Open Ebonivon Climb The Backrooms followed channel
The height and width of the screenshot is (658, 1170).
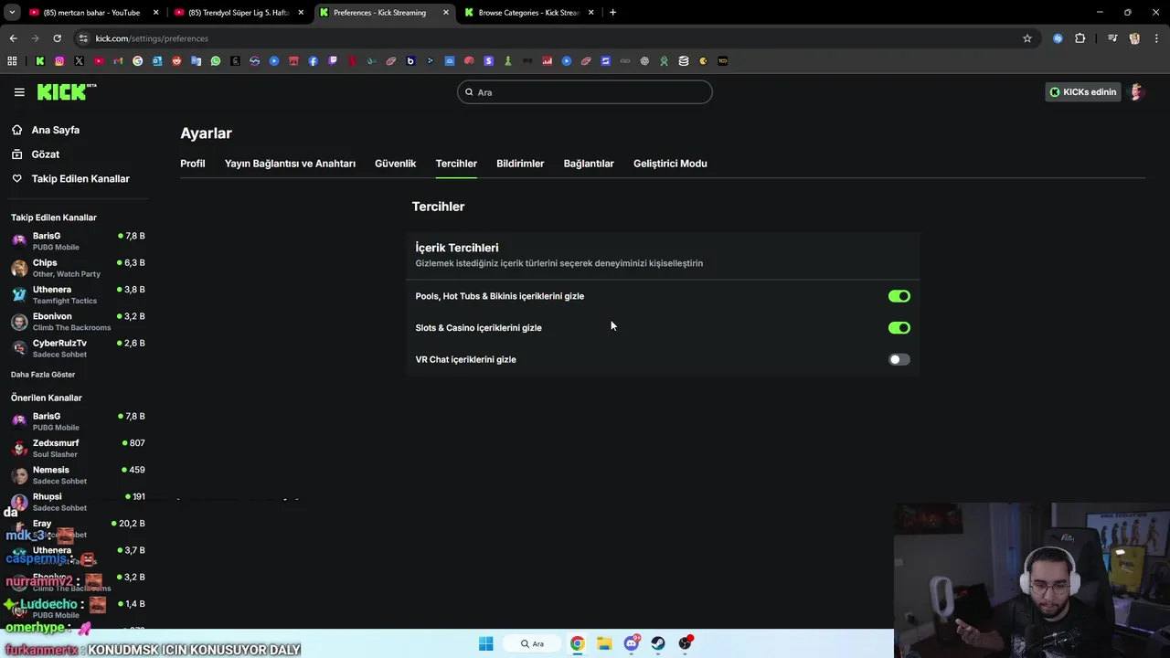[x=78, y=322]
